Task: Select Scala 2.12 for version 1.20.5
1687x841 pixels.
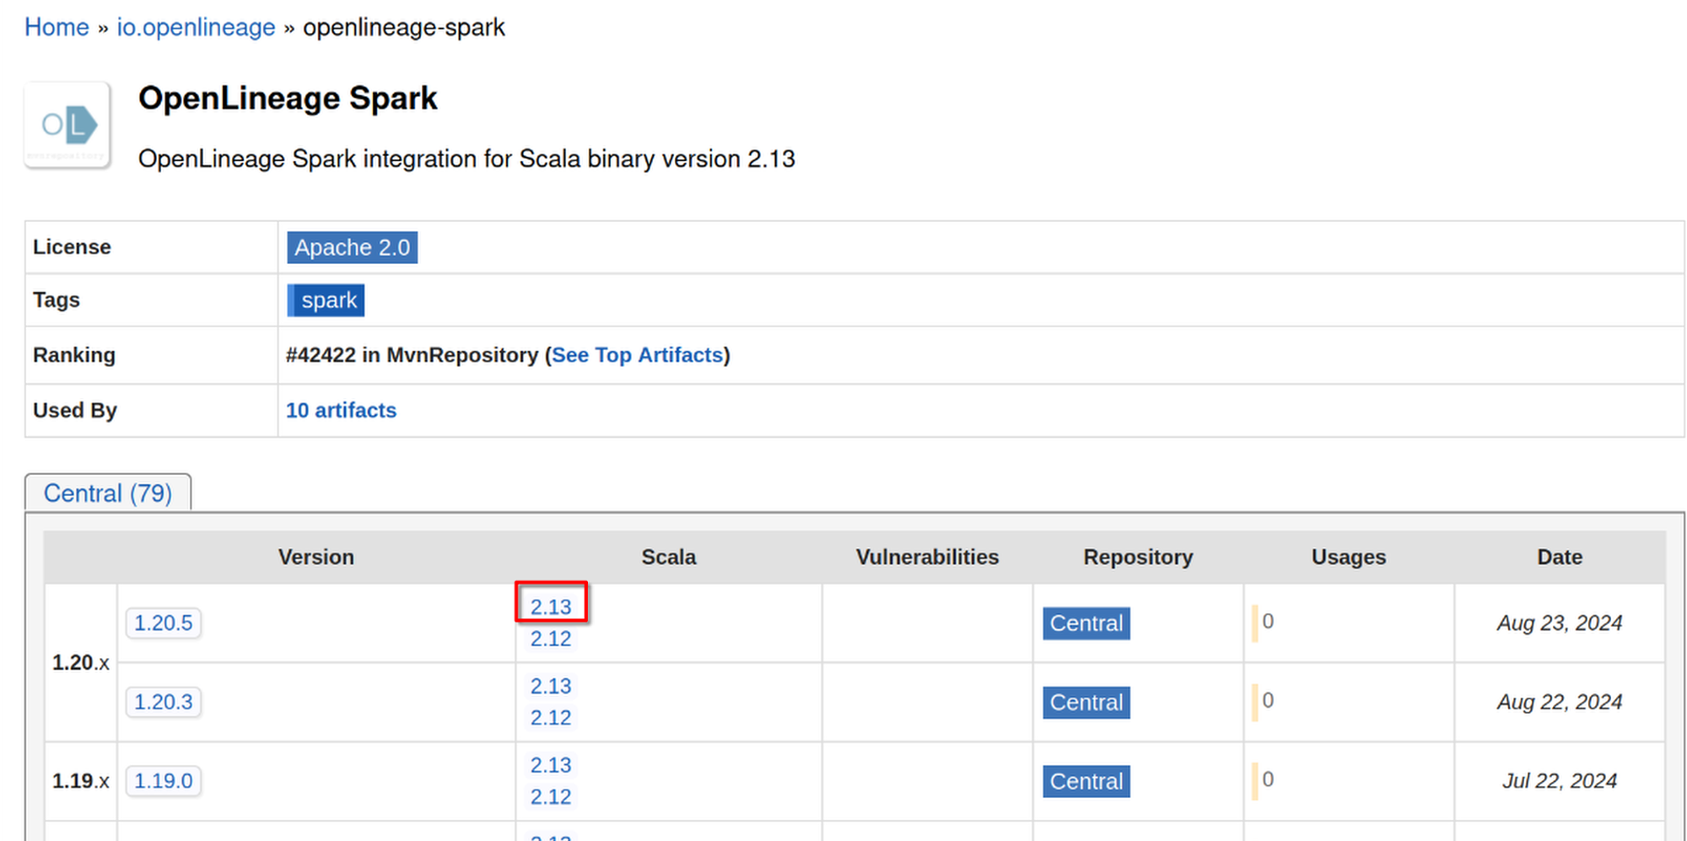Action: pos(551,639)
